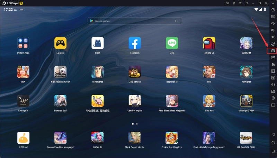Open the Douluo Dalu game

tap(209, 138)
